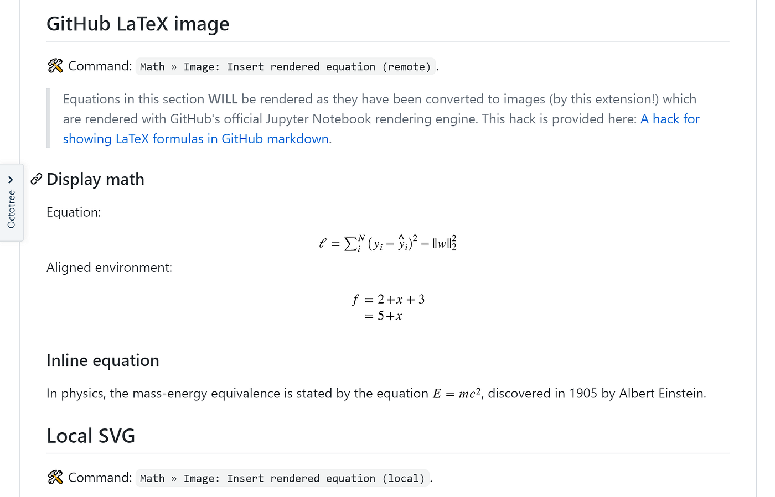Click the hammer-wrench icon under Local SVG
This screenshot has height=497, width=775.
tap(55, 477)
